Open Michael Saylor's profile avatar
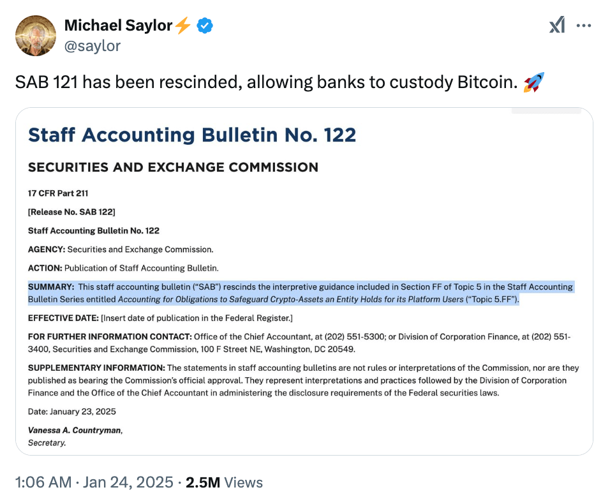This screenshot has width=610, height=499. click(x=35, y=35)
